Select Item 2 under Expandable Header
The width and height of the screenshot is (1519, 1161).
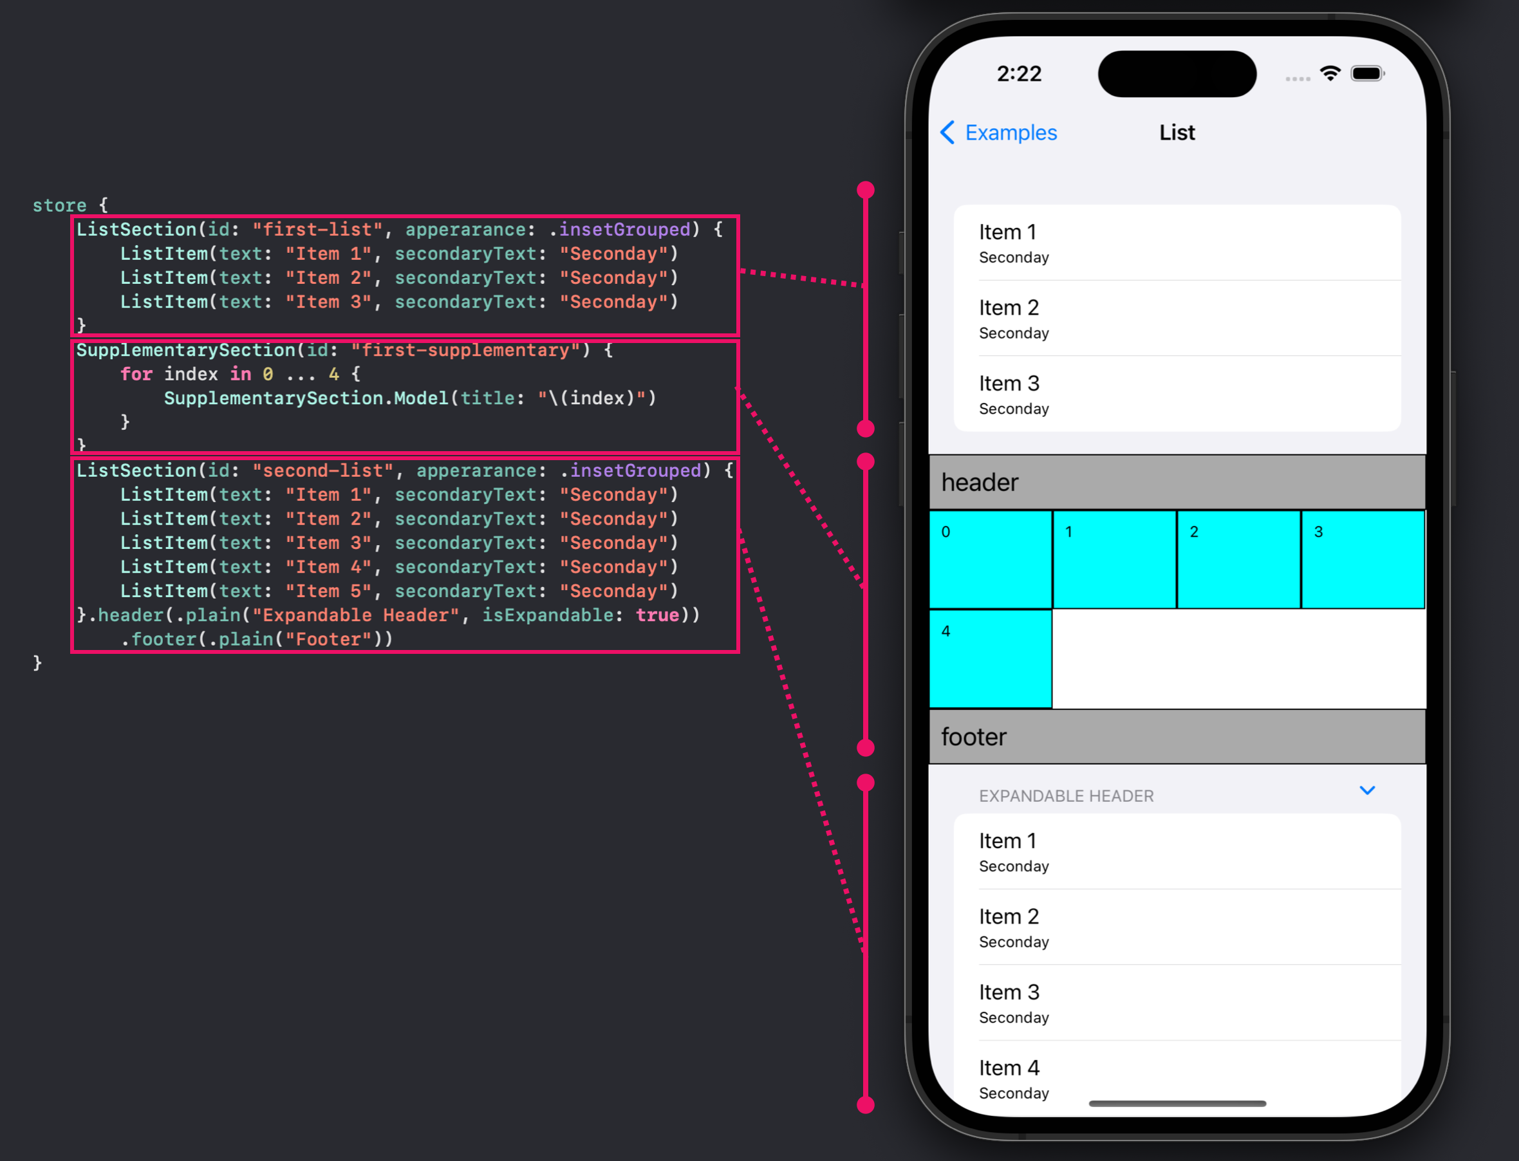[x=1177, y=927]
